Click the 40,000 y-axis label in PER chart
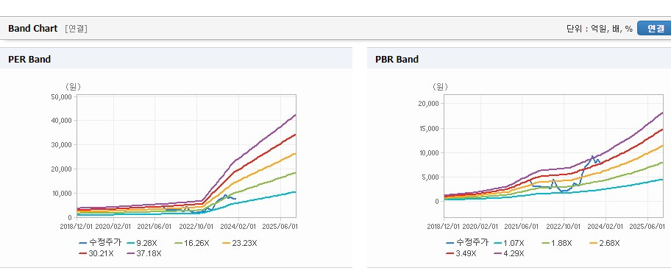 (62, 121)
